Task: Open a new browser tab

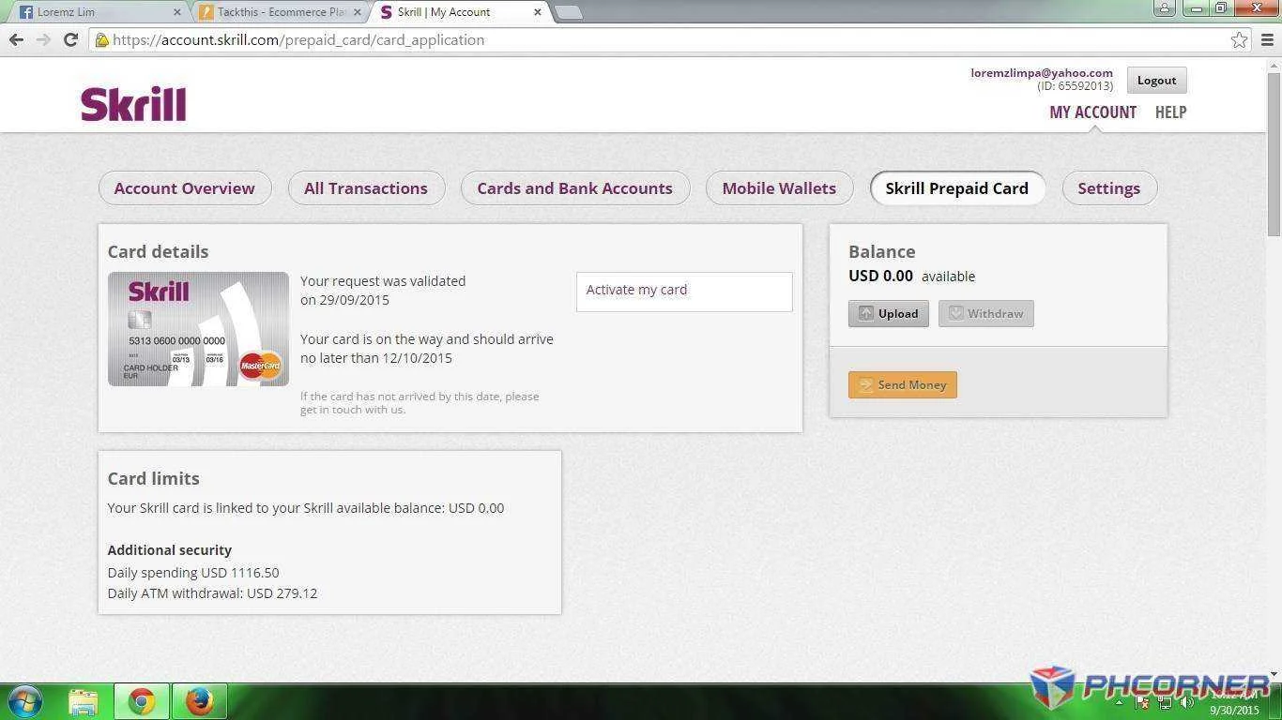Action: pos(568,12)
